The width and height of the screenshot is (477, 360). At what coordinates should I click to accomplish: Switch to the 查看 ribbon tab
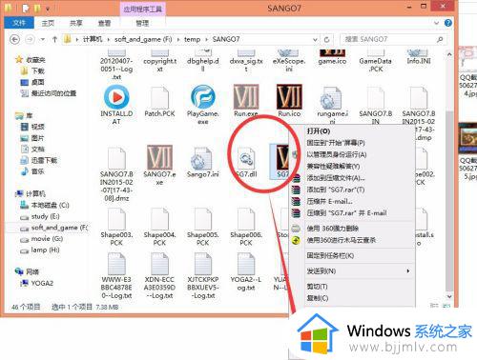click(x=104, y=23)
